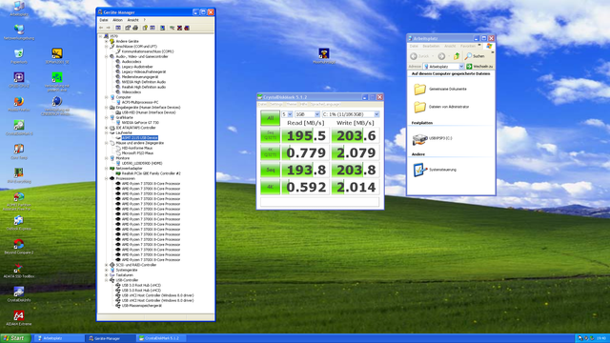Click the back arrow in Geräte-Manager toolbar

click(x=101, y=28)
